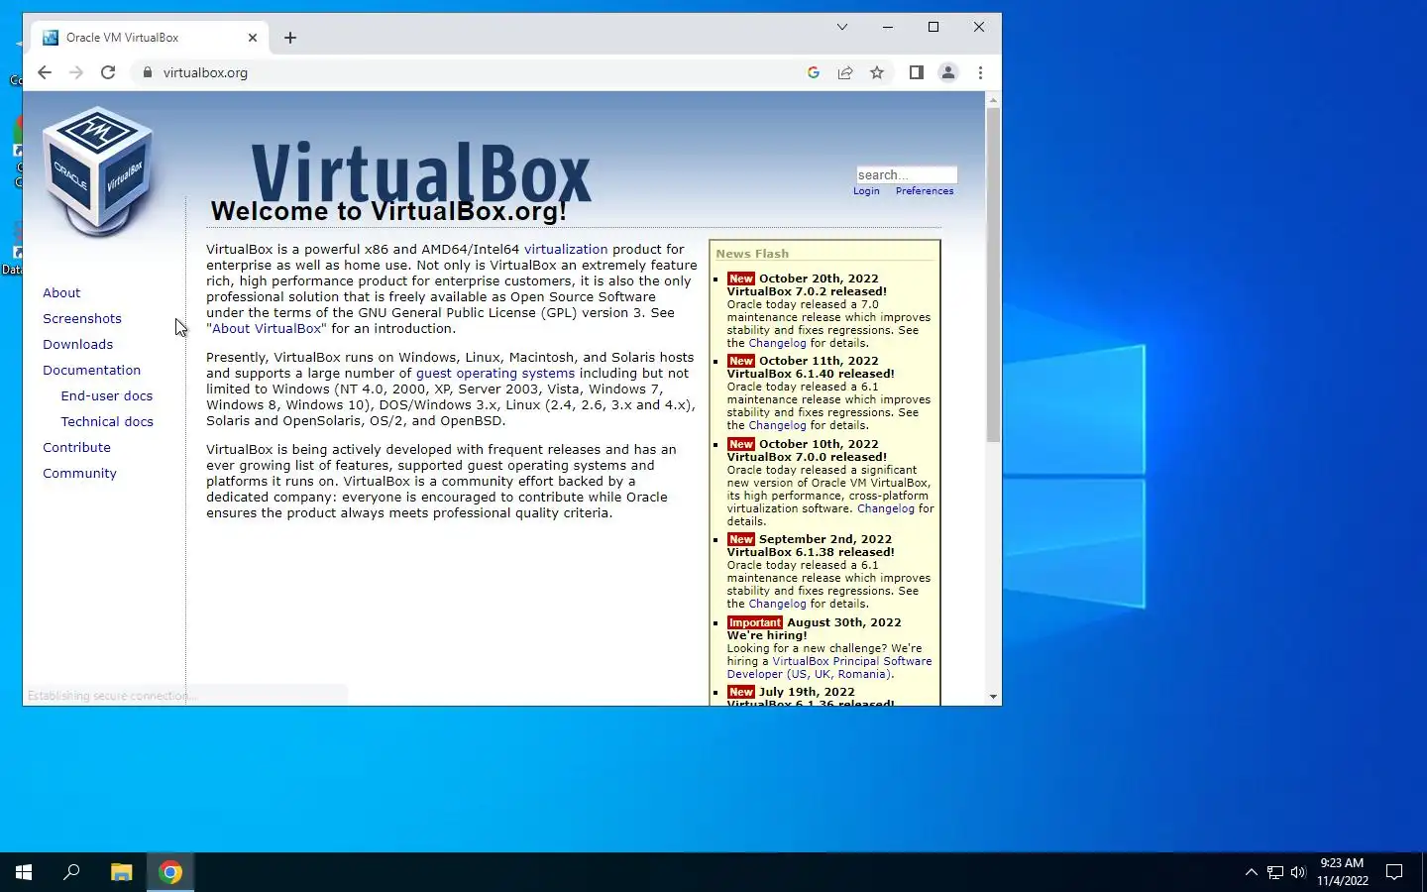This screenshot has height=892, width=1427.
Task: Open the Chrome side panel icon
Action: [917, 72]
